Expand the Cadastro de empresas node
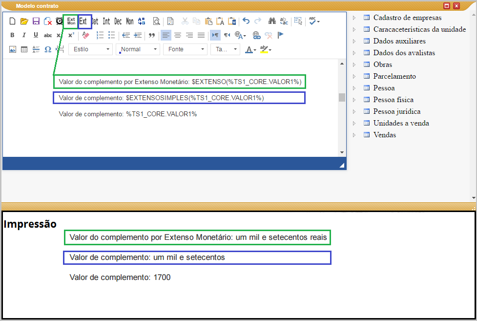Screen dimensions: 477x321 (x=354, y=18)
